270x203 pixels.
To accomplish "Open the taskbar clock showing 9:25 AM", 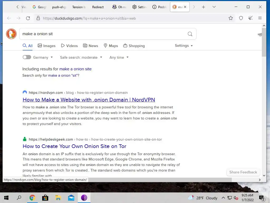I will pyautogui.click(x=247, y=198).
